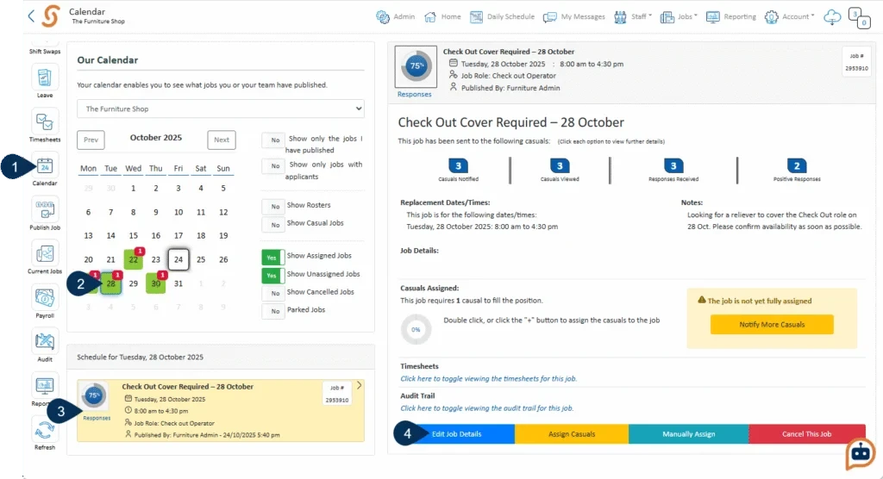Screen dimensions: 883x479
Task: Select October 15 on the calendar
Action: pyautogui.click(x=134, y=235)
